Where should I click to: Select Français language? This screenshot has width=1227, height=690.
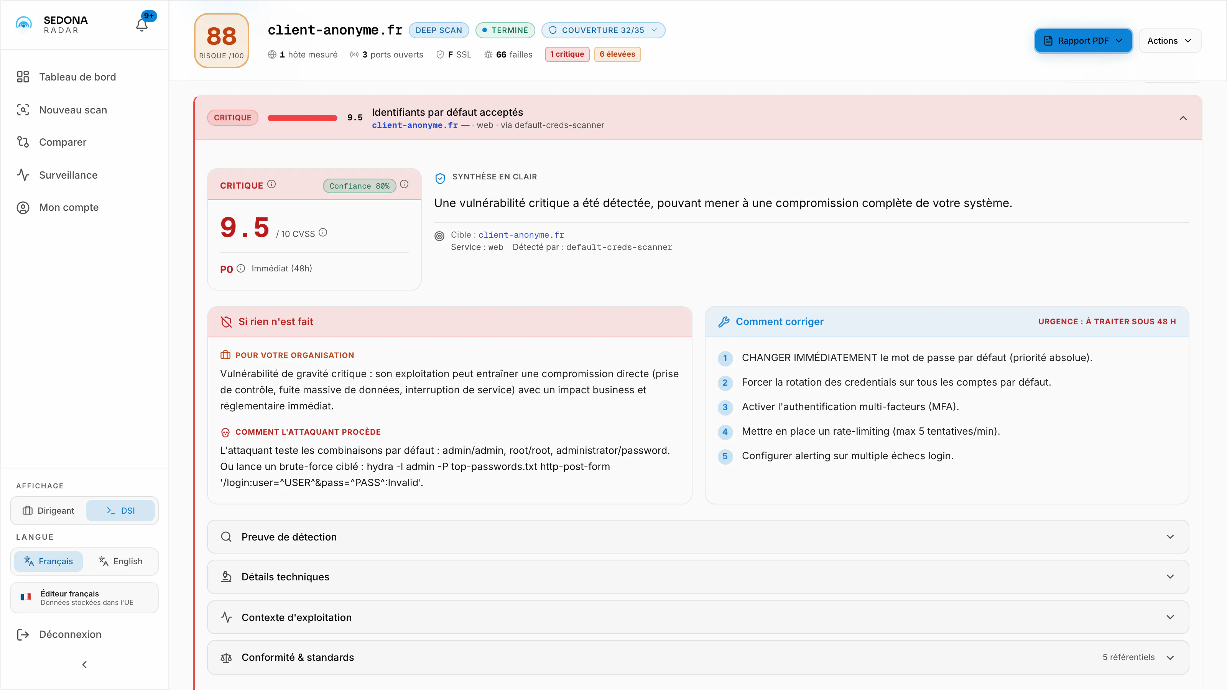tap(49, 562)
